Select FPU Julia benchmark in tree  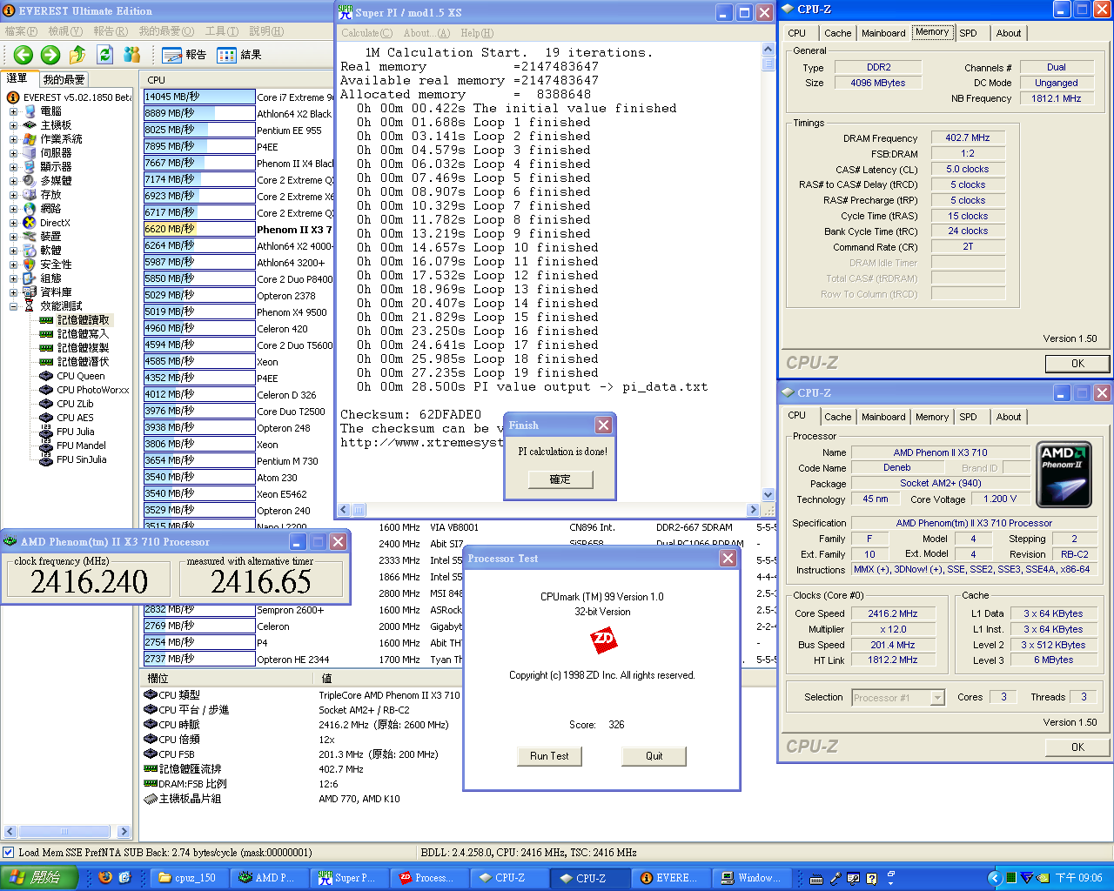point(75,432)
